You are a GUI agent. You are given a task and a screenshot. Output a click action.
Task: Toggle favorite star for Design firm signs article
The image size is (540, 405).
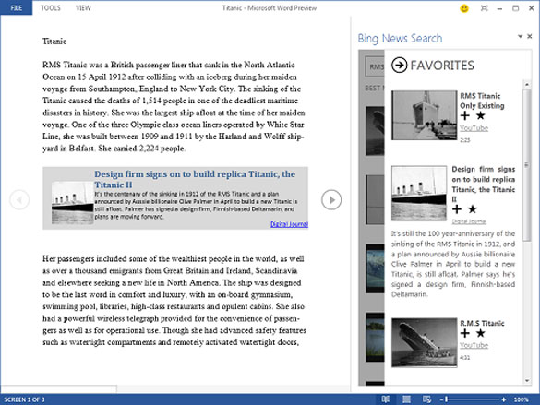(473, 209)
